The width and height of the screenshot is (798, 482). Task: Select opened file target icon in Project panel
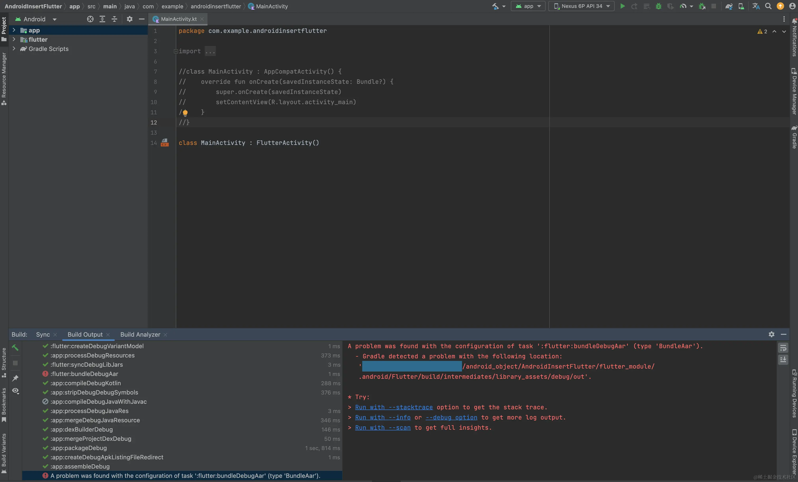[x=90, y=19]
